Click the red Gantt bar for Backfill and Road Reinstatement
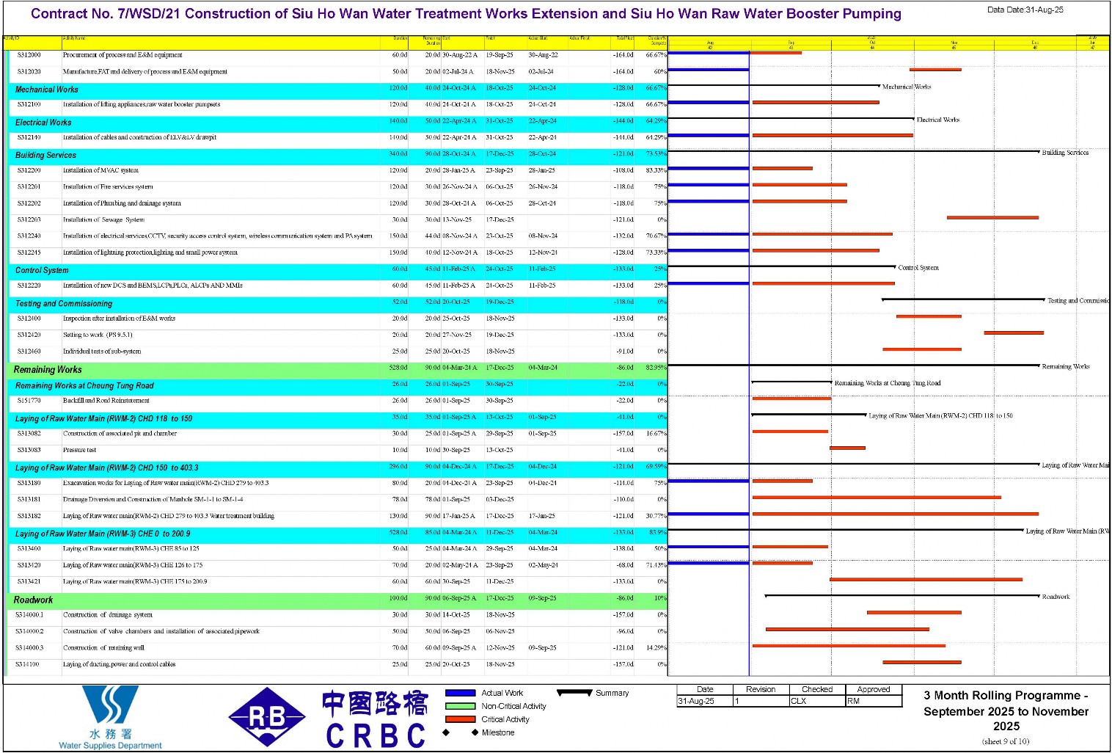1112x753 pixels. 791,399
